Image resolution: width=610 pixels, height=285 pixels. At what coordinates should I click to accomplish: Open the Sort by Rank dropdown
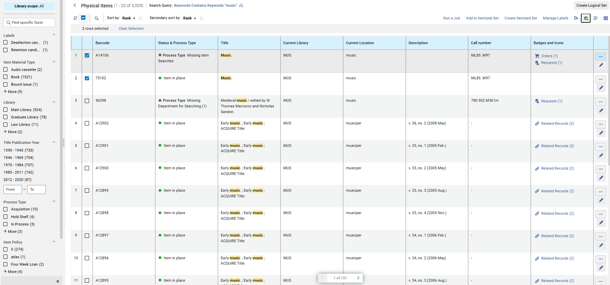[x=129, y=18]
